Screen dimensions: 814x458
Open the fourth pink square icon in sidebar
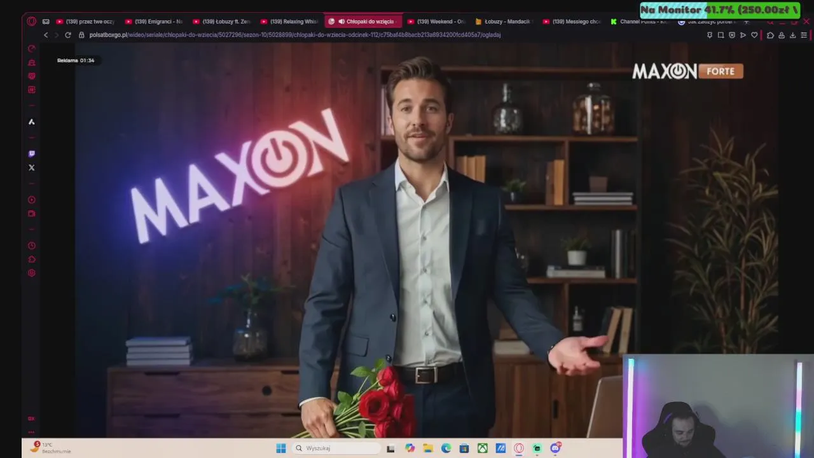point(31,90)
